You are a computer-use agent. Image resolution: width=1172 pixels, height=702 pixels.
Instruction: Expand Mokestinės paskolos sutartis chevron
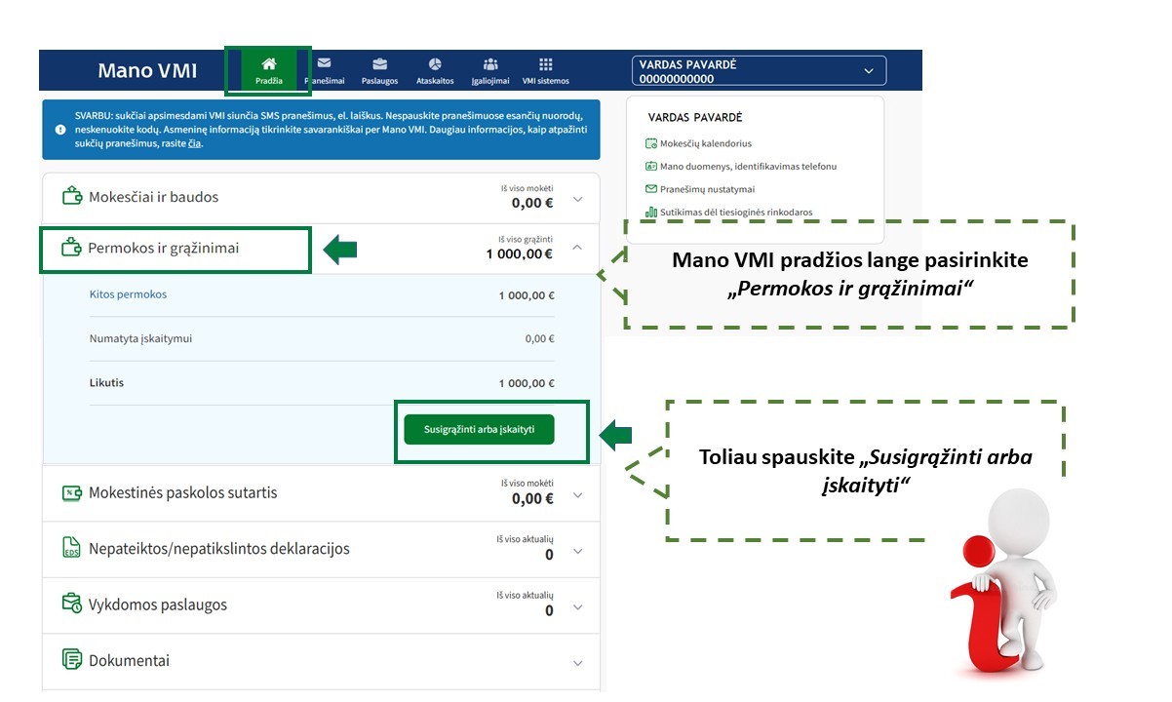coord(577,494)
